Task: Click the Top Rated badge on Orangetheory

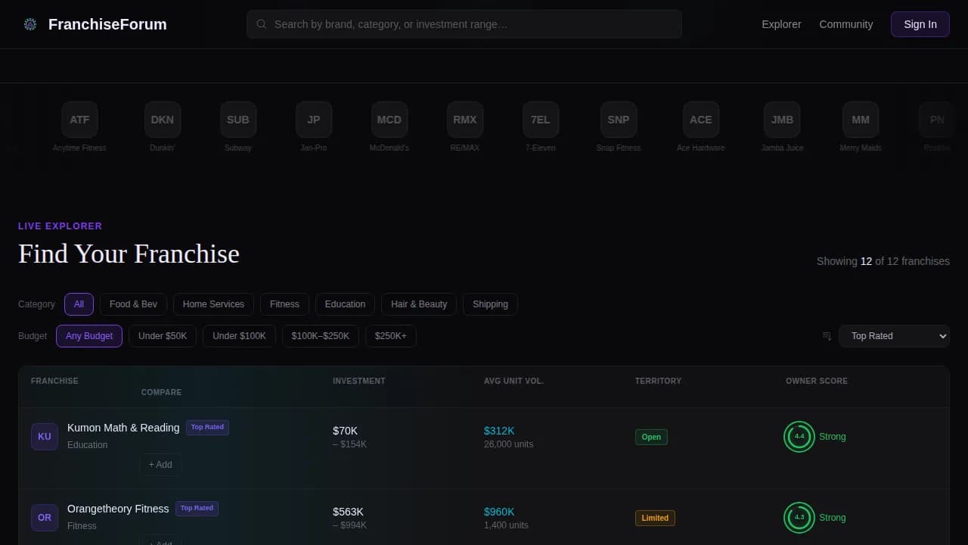Action: [197, 508]
